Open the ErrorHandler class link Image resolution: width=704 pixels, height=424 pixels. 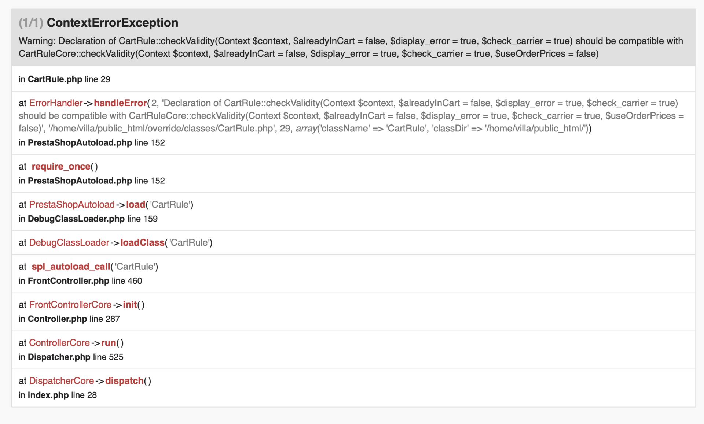click(56, 103)
